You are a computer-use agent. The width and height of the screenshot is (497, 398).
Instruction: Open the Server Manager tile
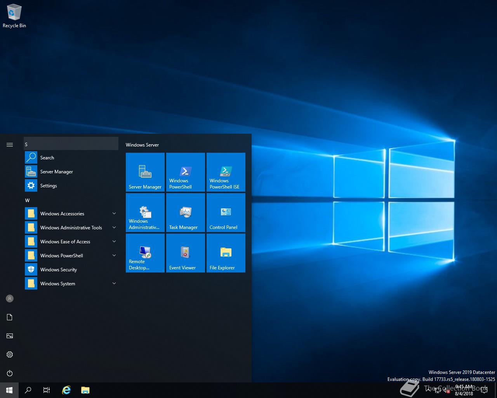tap(145, 172)
